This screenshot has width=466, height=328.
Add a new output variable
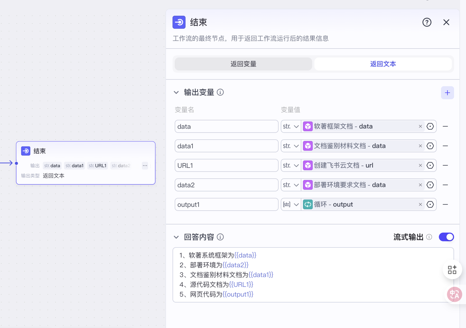pos(447,93)
